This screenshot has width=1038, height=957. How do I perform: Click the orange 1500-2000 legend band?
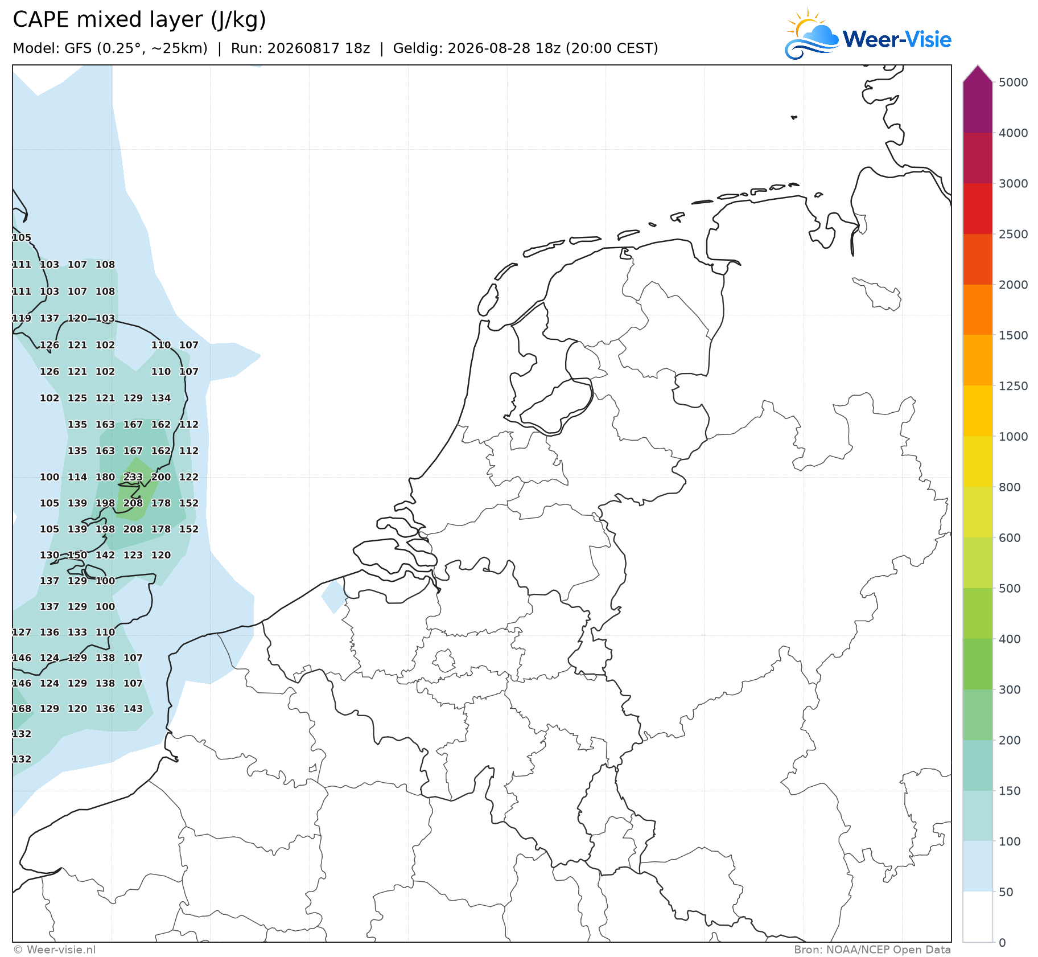point(978,310)
